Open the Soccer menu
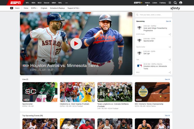194x129 pixels. 47,3
